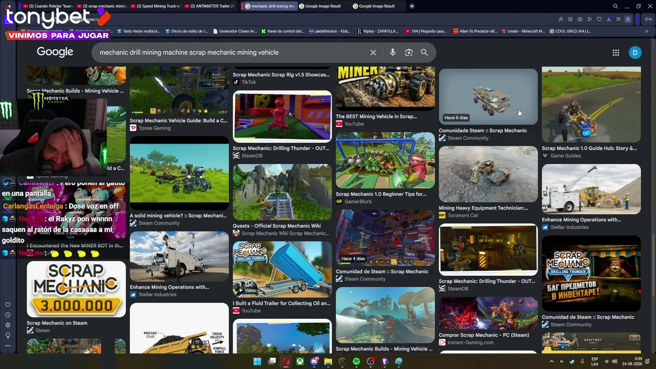Open Google Lens image search
The width and height of the screenshot is (656, 369).
click(x=408, y=52)
